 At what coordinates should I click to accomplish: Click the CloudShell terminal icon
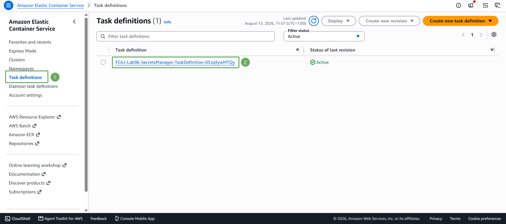tap(8, 219)
